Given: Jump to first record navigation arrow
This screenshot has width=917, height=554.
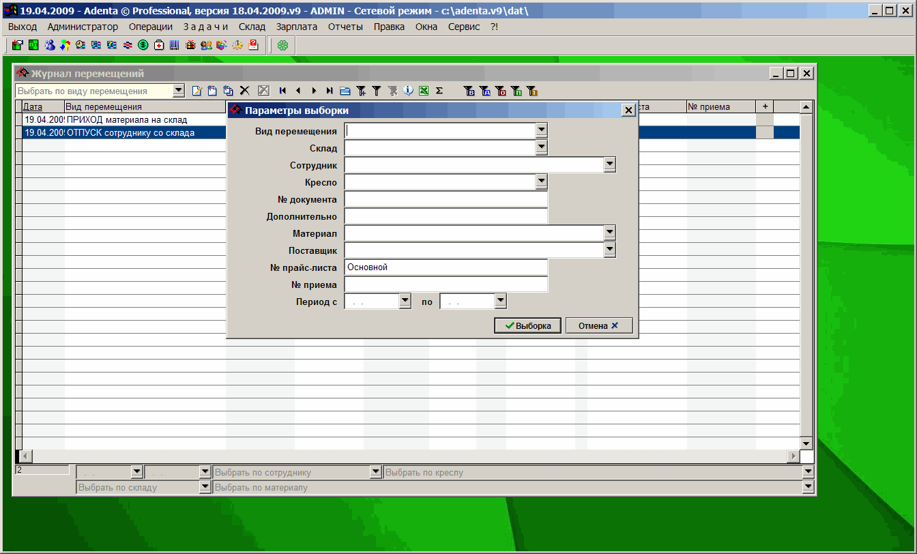Looking at the screenshot, I should point(282,91).
